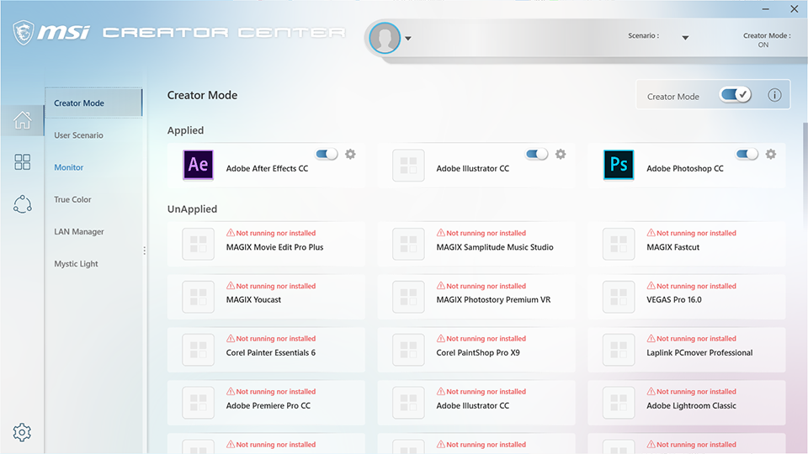The image size is (808, 454).
Task: Click warning icon above MAGIX Movie Edit Pro Plus
Action: point(231,233)
